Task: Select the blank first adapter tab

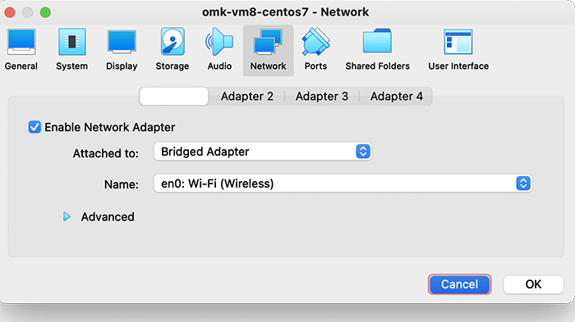Action: click(174, 96)
